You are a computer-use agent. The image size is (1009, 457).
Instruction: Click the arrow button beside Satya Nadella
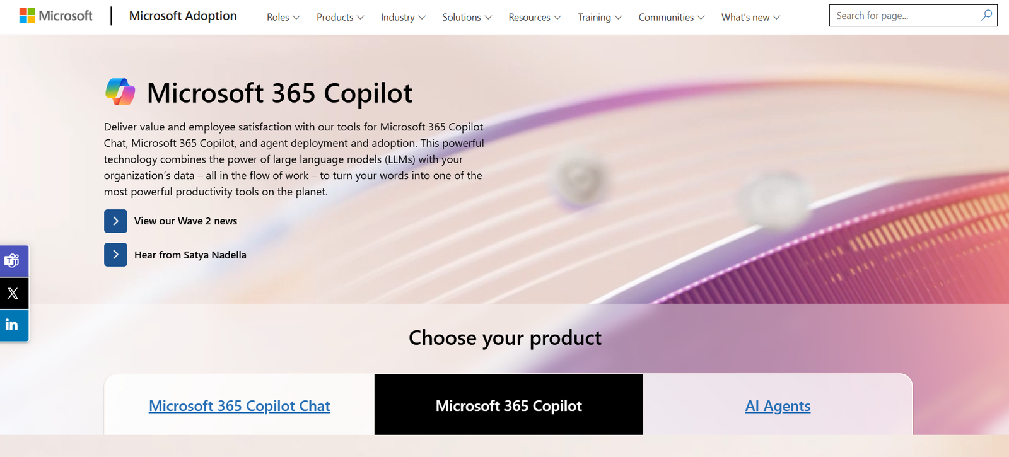115,255
